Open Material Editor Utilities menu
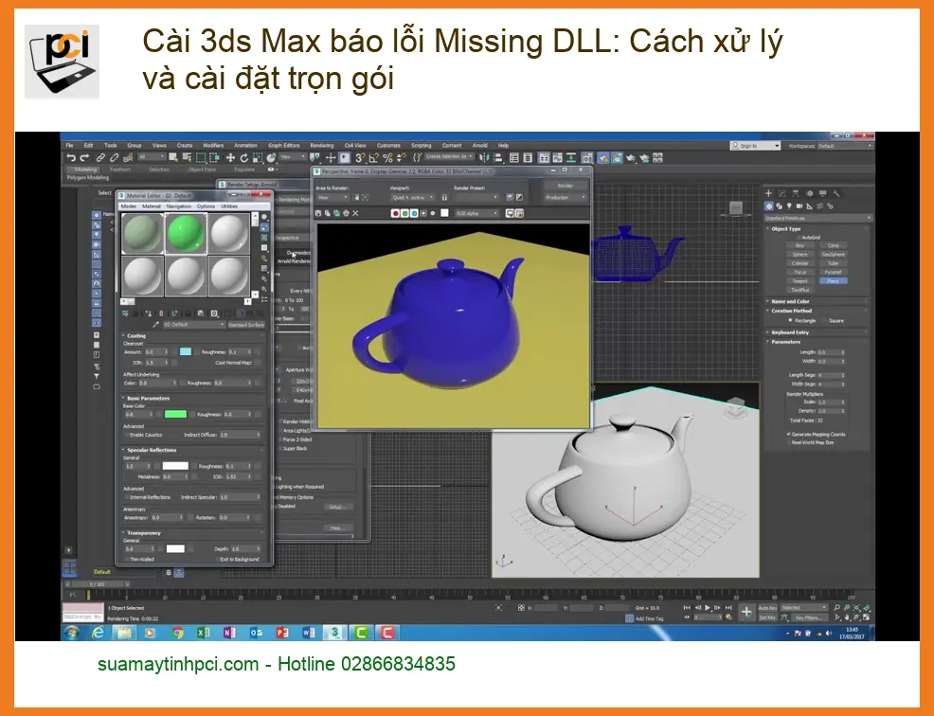 [229, 206]
